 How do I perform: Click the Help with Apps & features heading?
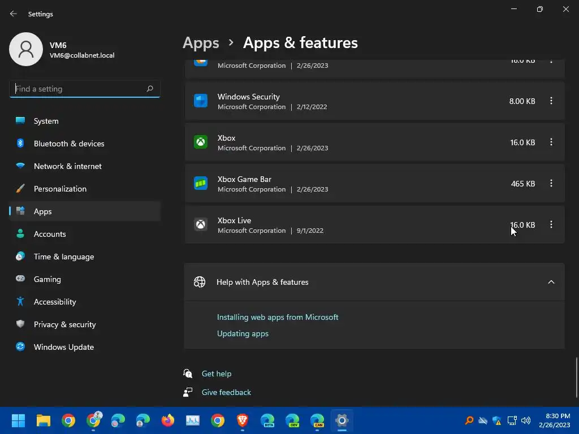(262, 282)
